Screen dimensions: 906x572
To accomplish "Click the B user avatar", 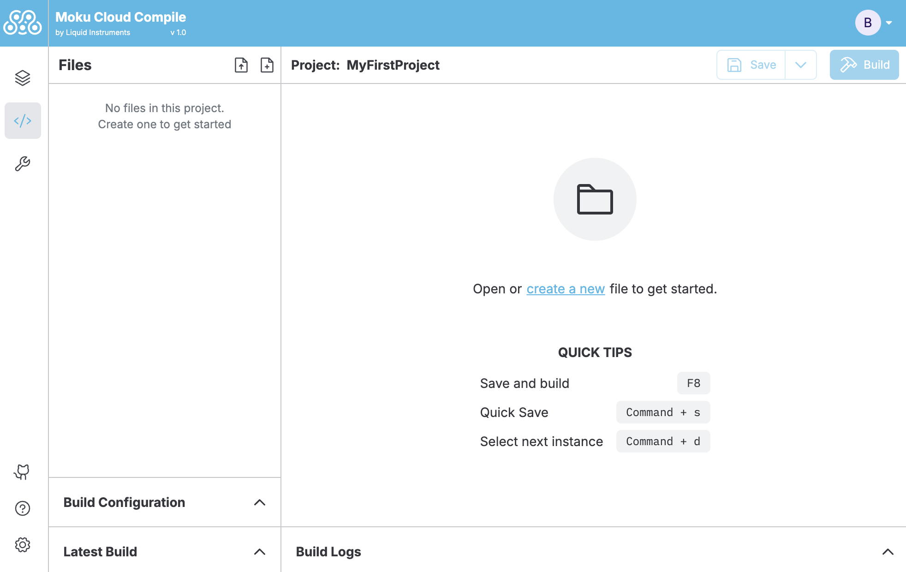I will (x=868, y=23).
